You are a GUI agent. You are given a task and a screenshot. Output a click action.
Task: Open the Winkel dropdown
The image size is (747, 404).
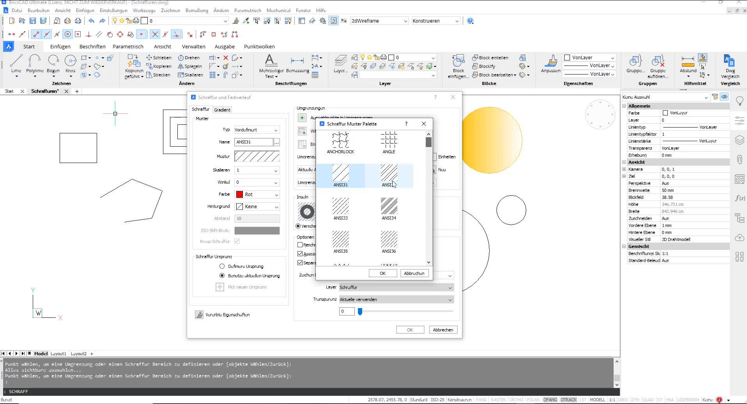[257, 183]
